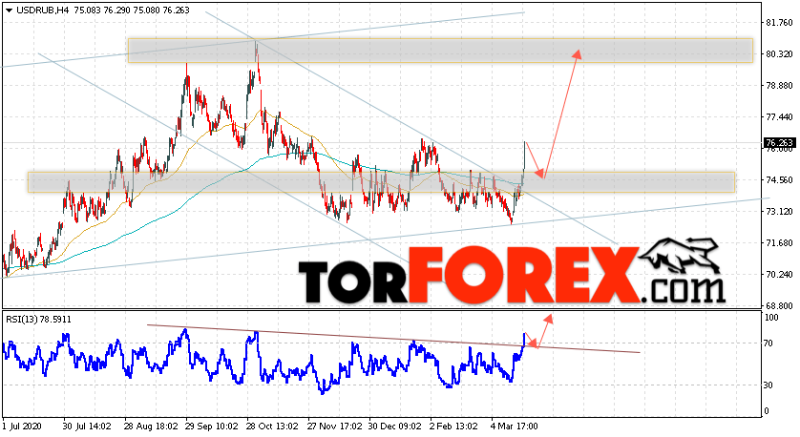800x437 pixels.
Task: Click the 71.680 price axis label
Action: [780, 242]
